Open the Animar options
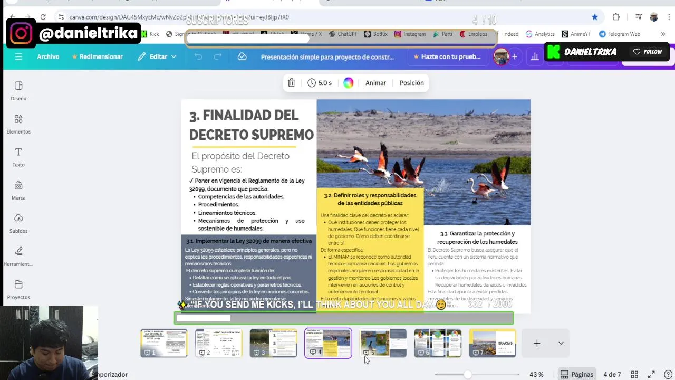Image resolution: width=675 pixels, height=380 pixels. tap(375, 83)
